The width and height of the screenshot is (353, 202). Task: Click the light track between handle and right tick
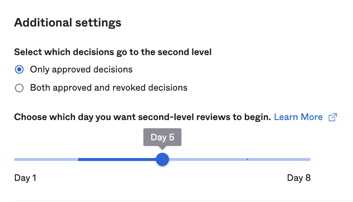(207, 159)
